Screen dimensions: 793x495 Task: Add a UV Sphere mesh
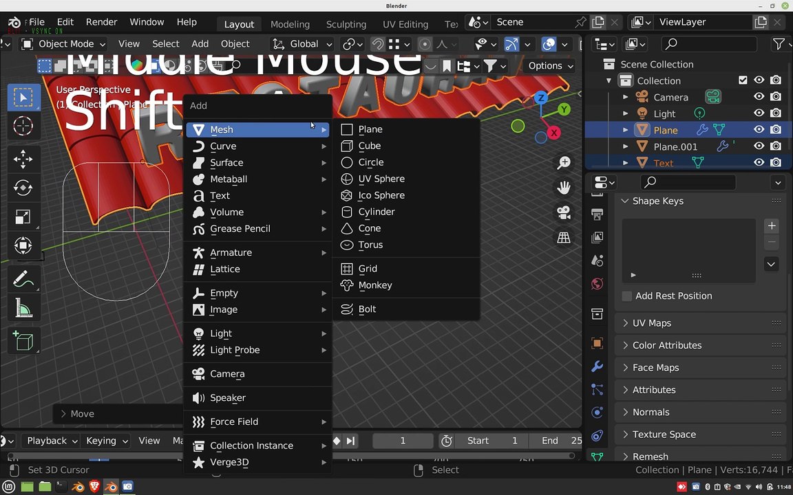tap(406, 179)
